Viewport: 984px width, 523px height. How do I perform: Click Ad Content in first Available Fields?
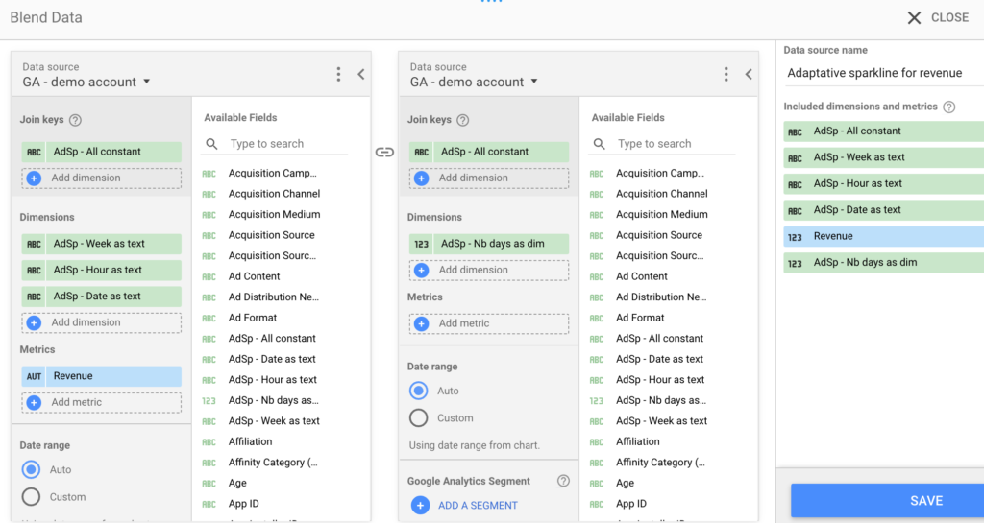[254, 276]
